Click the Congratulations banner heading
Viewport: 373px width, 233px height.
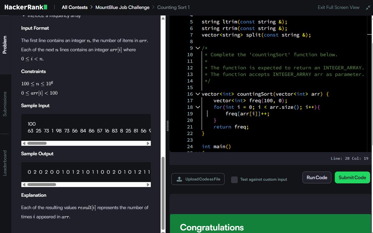[x=212, y=227]
